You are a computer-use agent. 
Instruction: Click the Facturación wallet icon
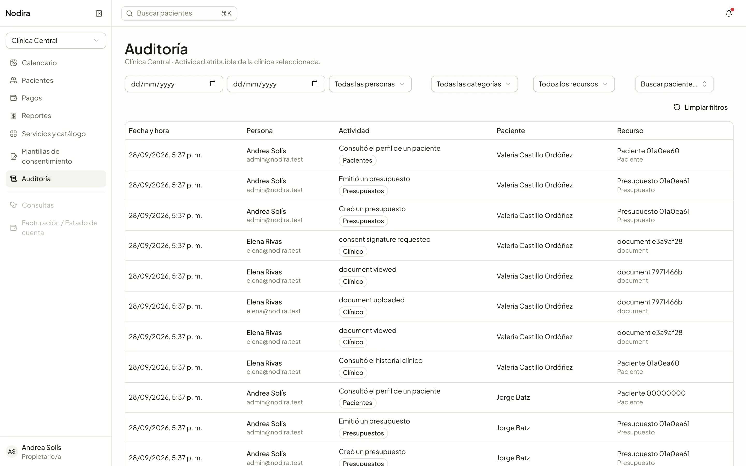coord(13,228)
